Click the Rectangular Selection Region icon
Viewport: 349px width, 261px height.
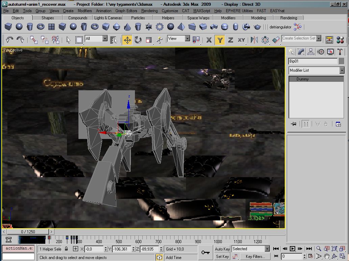point(79,40)
